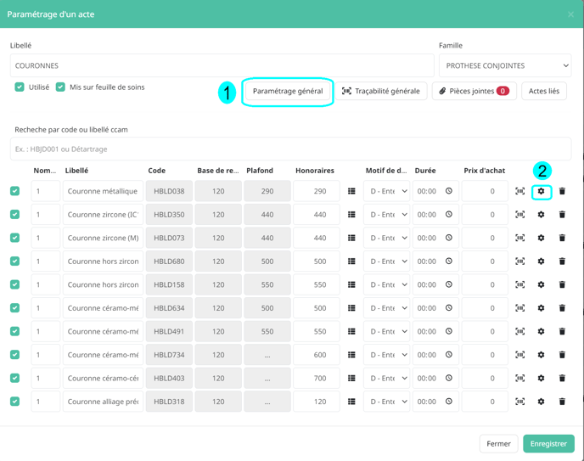
Task: Close dialog with the X in header
Action: 570,14
